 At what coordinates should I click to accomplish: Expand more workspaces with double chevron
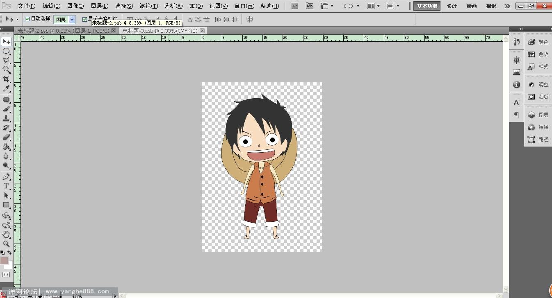tap(507, 6)
